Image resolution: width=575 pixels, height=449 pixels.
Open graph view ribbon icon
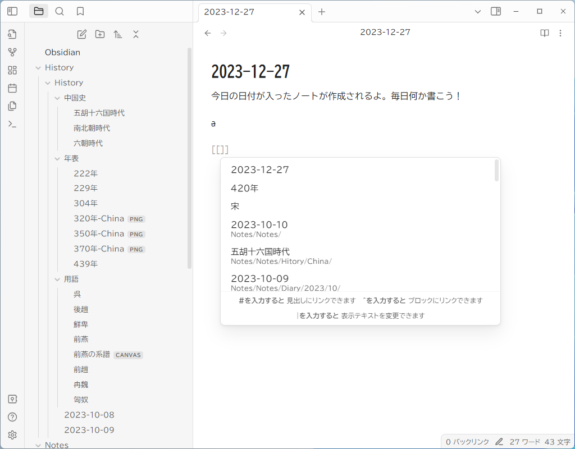12,52
